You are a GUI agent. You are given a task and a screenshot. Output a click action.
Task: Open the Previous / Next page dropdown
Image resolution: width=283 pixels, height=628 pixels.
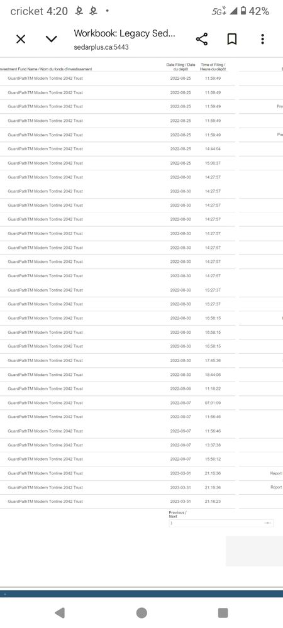click(221, 523)
